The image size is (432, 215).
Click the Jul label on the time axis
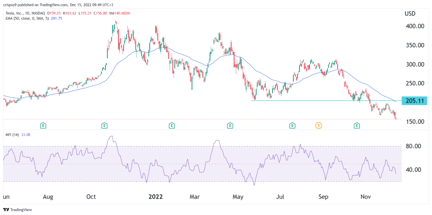click(281, 197)
